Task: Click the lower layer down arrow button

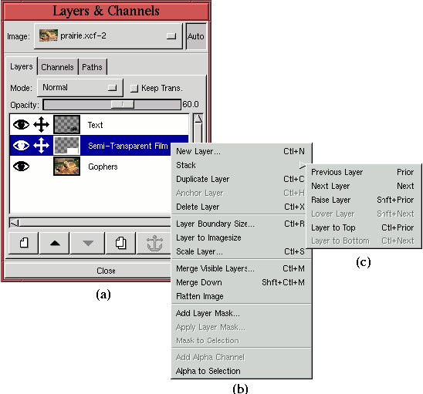Action: coord(88,243)
